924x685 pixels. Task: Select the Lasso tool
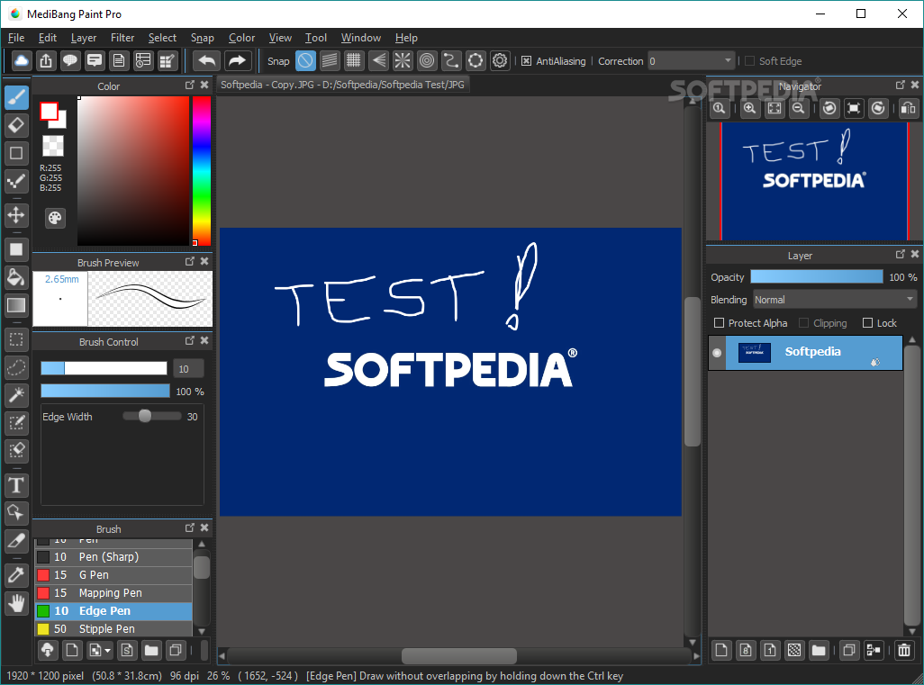pos(16,367)
